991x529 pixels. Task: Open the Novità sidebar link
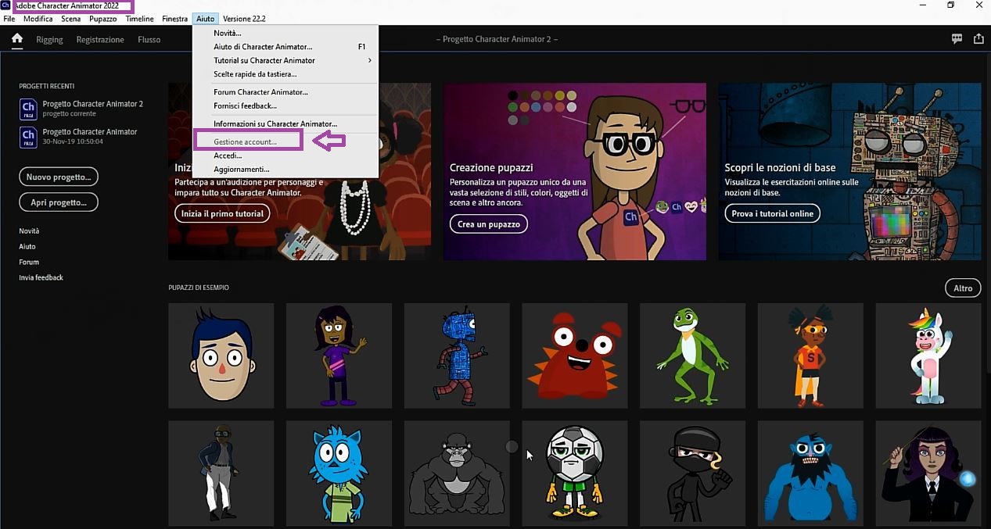click(29, 231)
